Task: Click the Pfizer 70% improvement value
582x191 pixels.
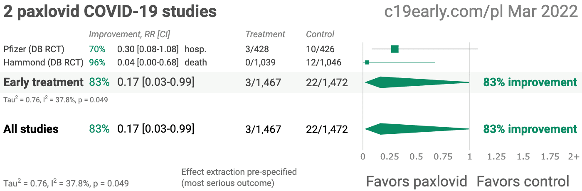Action: click(97, 49)
